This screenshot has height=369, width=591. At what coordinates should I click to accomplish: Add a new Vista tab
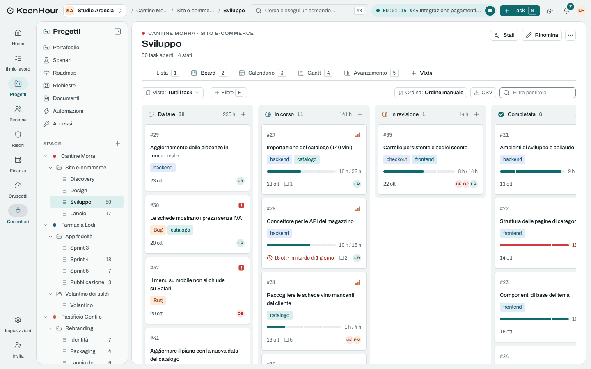pyautogui.click(x=421, y=73)
